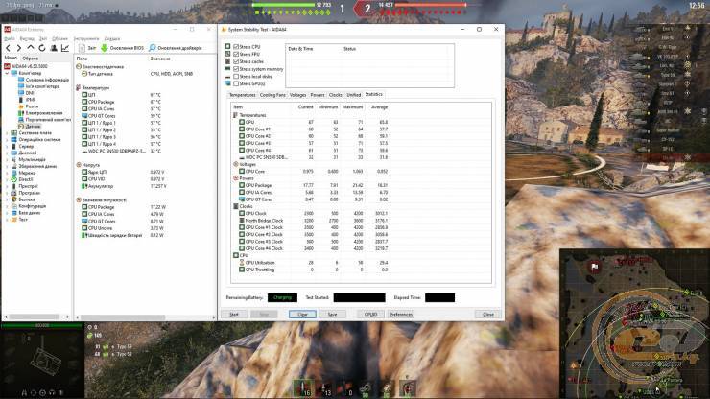Expand the Display tree node arrow
The height and width of the screenshot is (399, 710).
coord(7,153)
